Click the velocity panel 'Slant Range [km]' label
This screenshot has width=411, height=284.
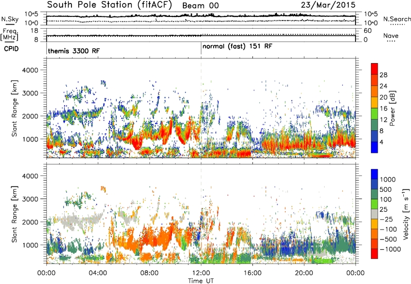14,214
